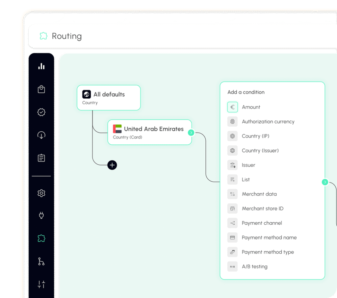Expand the United Arab Emirates node arrow
The image size is (337, 298).
click(x=191, y=133)
